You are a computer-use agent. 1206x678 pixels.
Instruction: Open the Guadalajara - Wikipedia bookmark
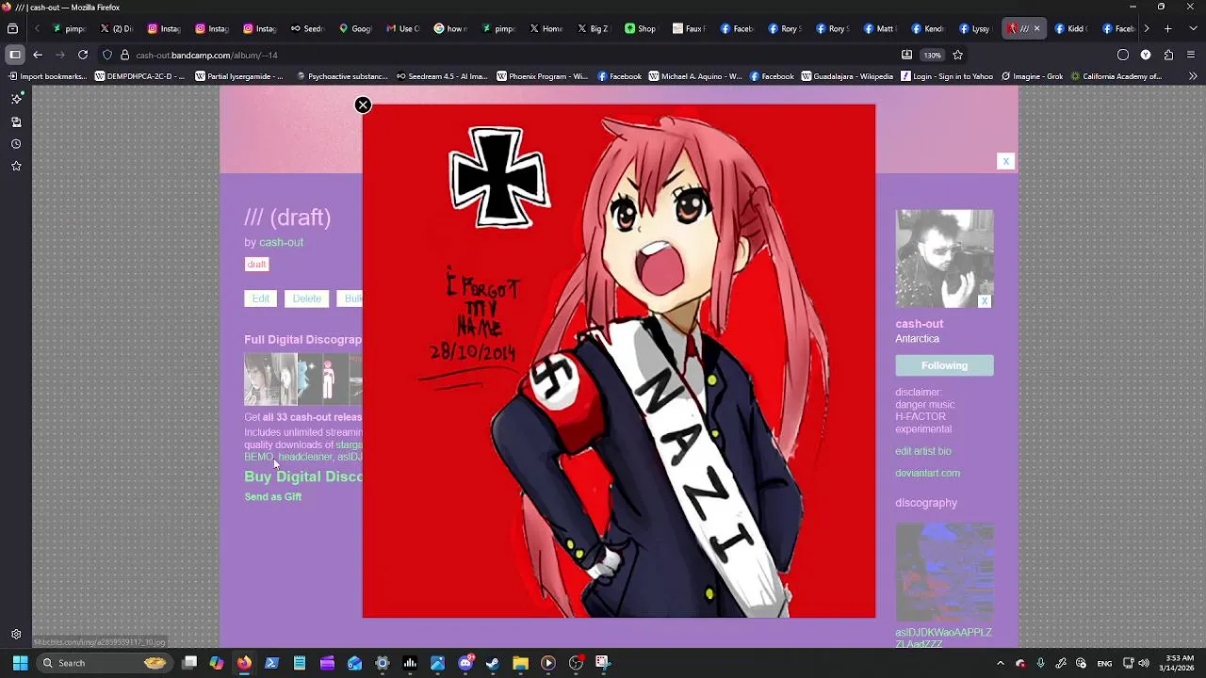[847, 76]
